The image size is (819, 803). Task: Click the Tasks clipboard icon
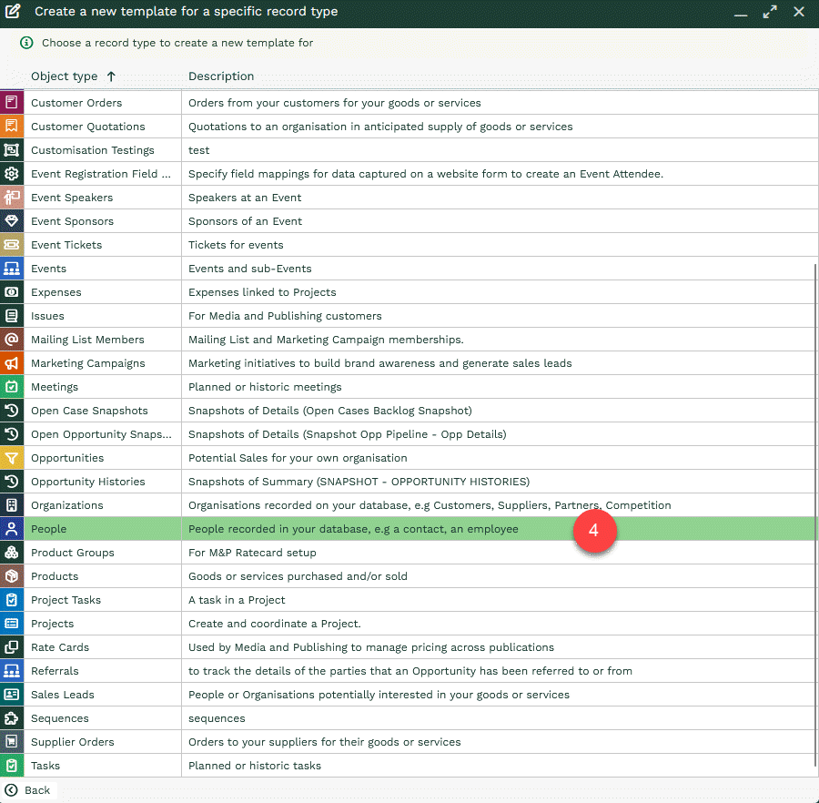click(x=12, y=766)
